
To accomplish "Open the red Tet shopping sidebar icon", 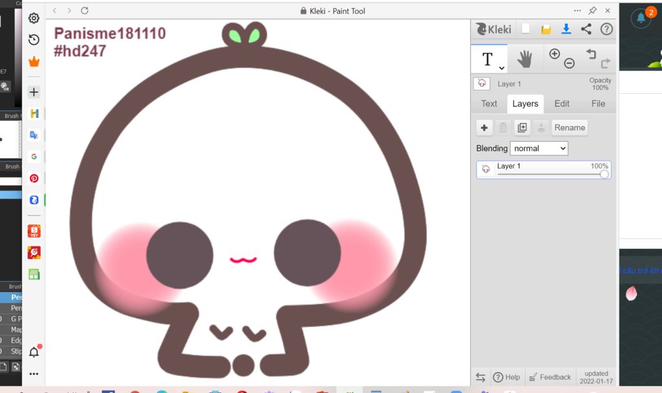I will coord(34,231).
